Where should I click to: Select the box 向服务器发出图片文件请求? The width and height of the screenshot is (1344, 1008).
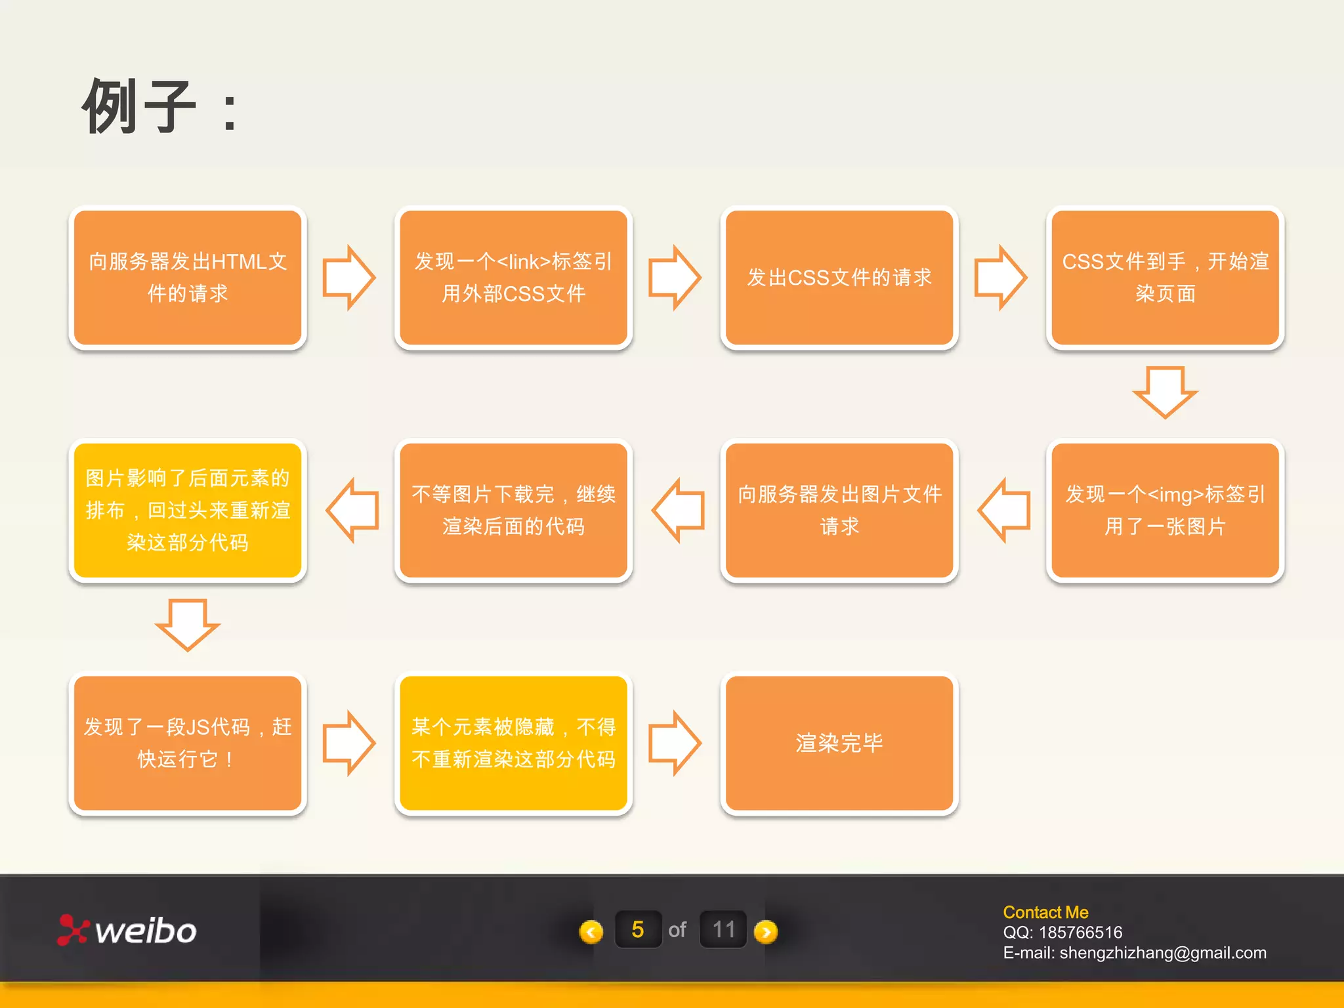click(x=839, y=511)
